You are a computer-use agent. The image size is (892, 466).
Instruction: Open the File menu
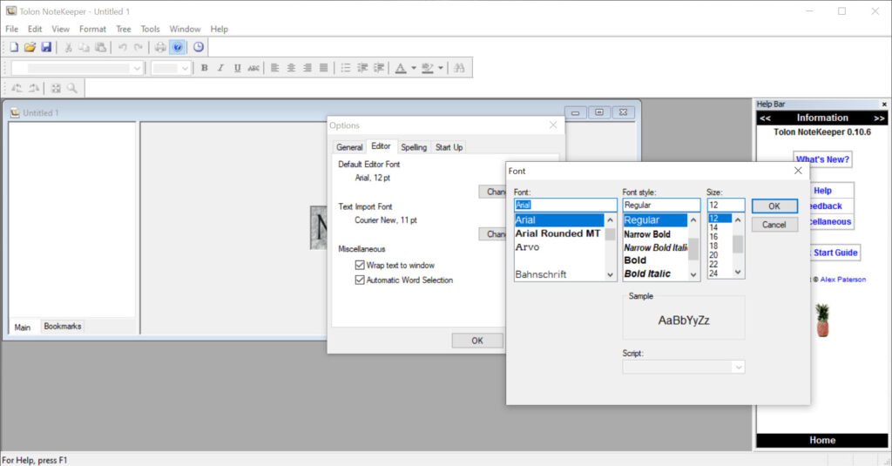[x=12, y=29]
